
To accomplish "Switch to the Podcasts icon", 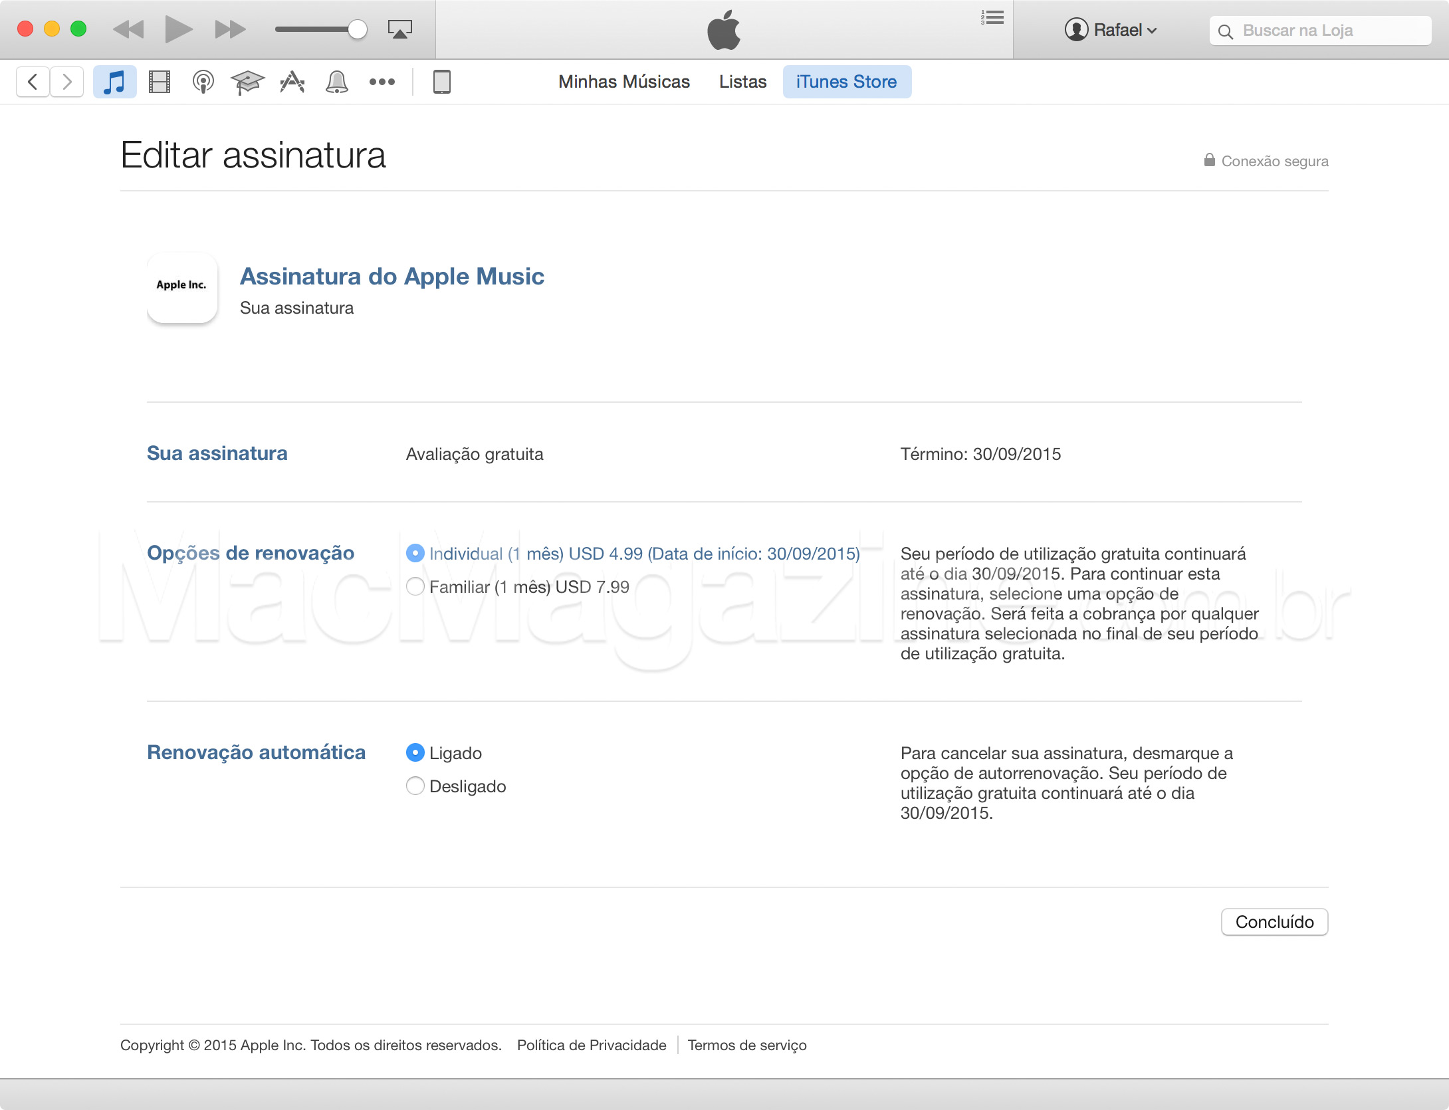I will point(203,82).
